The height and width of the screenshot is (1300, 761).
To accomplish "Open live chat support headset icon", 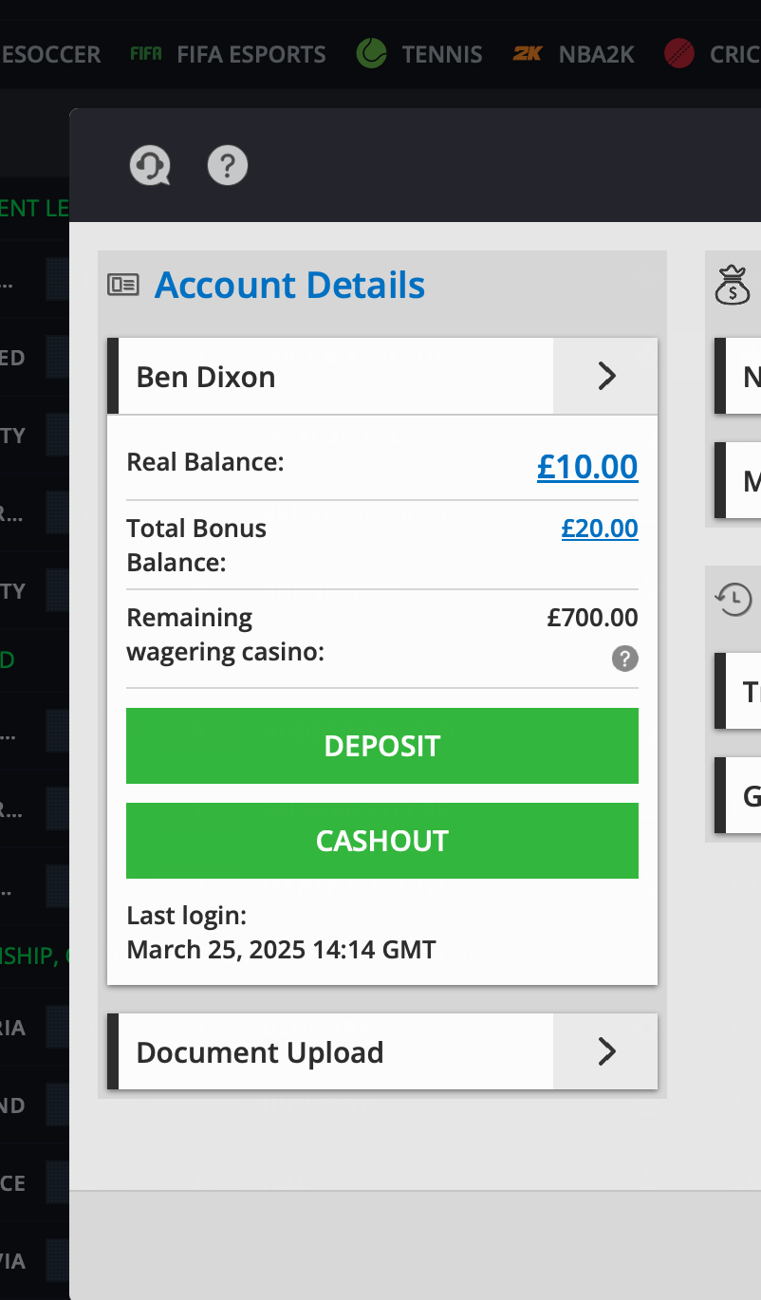I will (x=149, y=166).
